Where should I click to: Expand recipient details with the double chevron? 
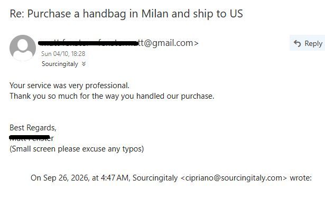83,64
